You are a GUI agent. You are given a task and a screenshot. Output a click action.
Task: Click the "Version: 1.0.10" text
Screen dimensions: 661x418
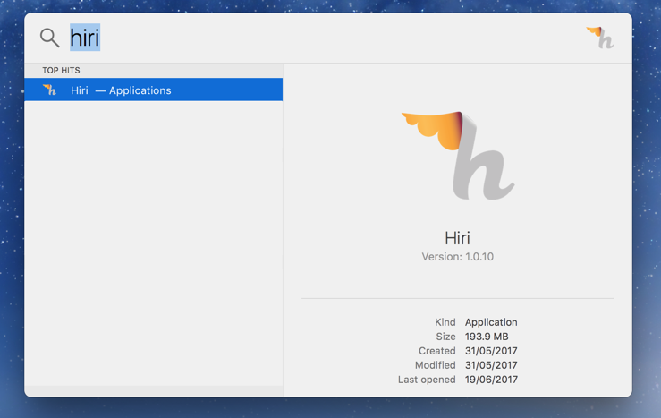pos(458,257)
